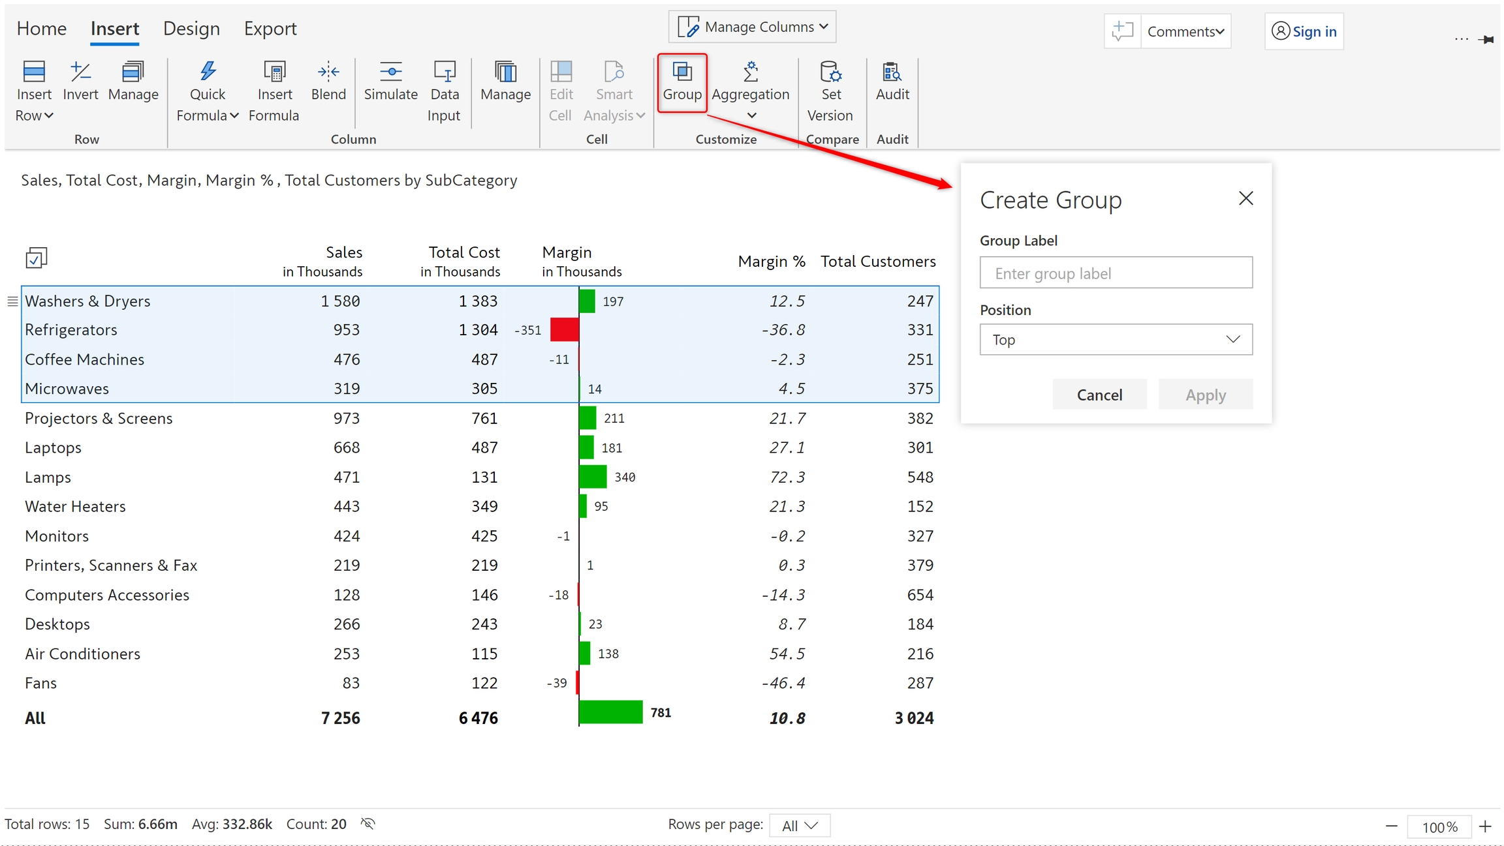The image size is (1504, 846).
Task: Expand the Rows per page dropdown
Action: pos(799,825)
